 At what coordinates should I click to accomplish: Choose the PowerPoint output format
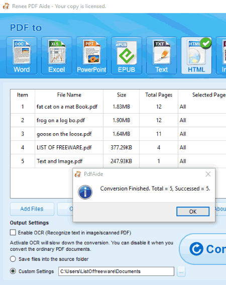pyautogui.click(x=91, y=56)
